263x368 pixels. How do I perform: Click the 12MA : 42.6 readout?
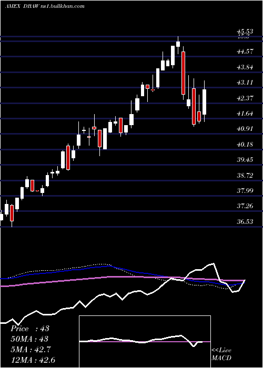click(33, 360)
